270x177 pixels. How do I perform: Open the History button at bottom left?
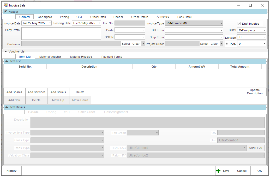[11, 171]
